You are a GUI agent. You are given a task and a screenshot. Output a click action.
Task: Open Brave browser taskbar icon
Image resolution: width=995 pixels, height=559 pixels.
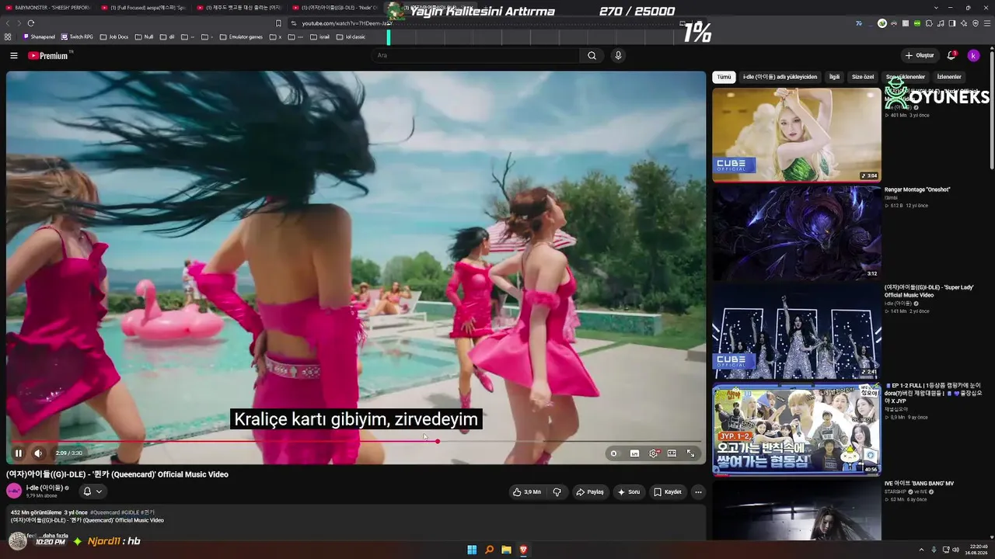point(523,550)
